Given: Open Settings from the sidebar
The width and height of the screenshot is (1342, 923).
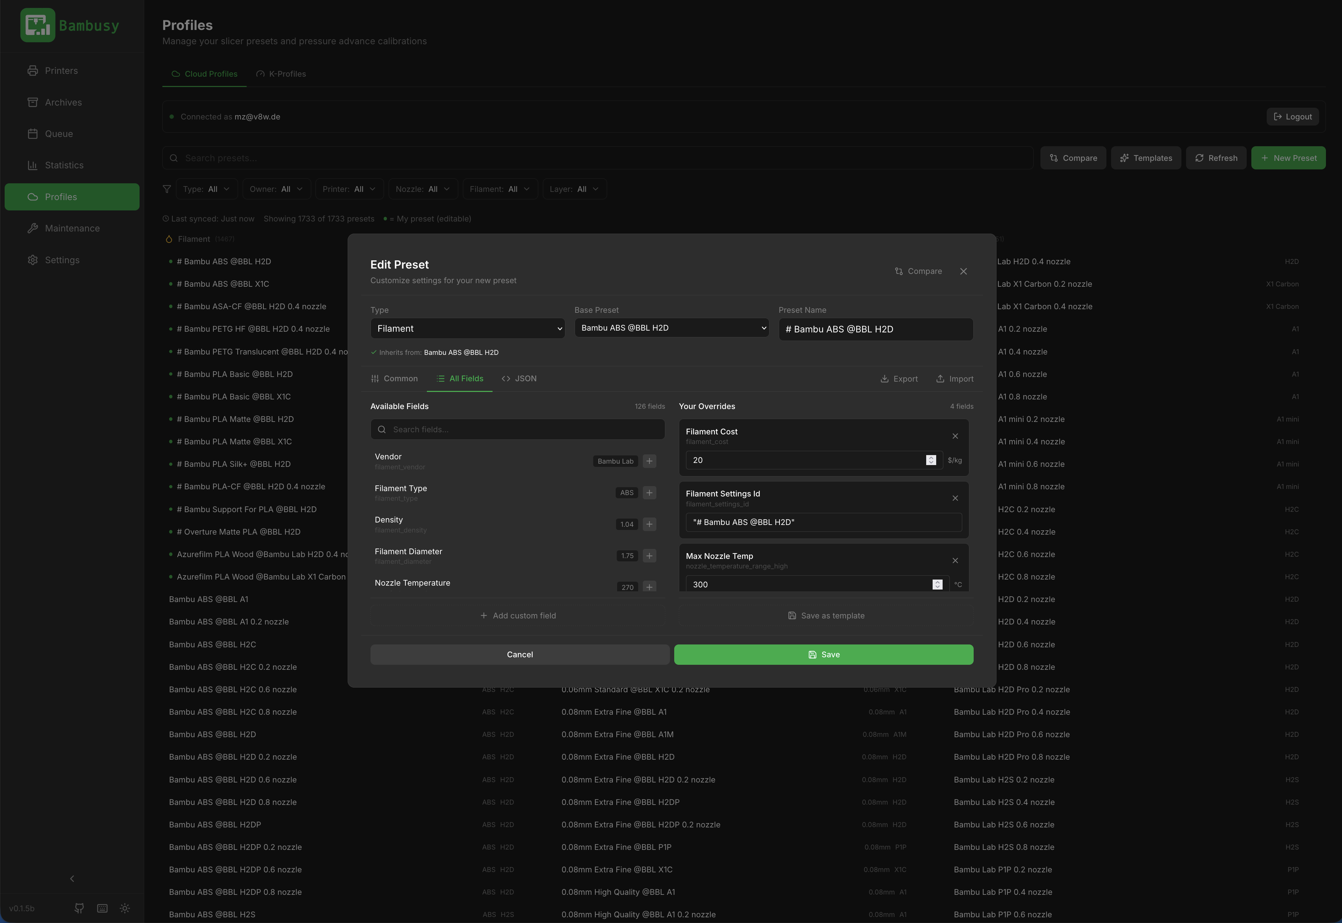Looking at the screenshot, I should tap(72, 260).
